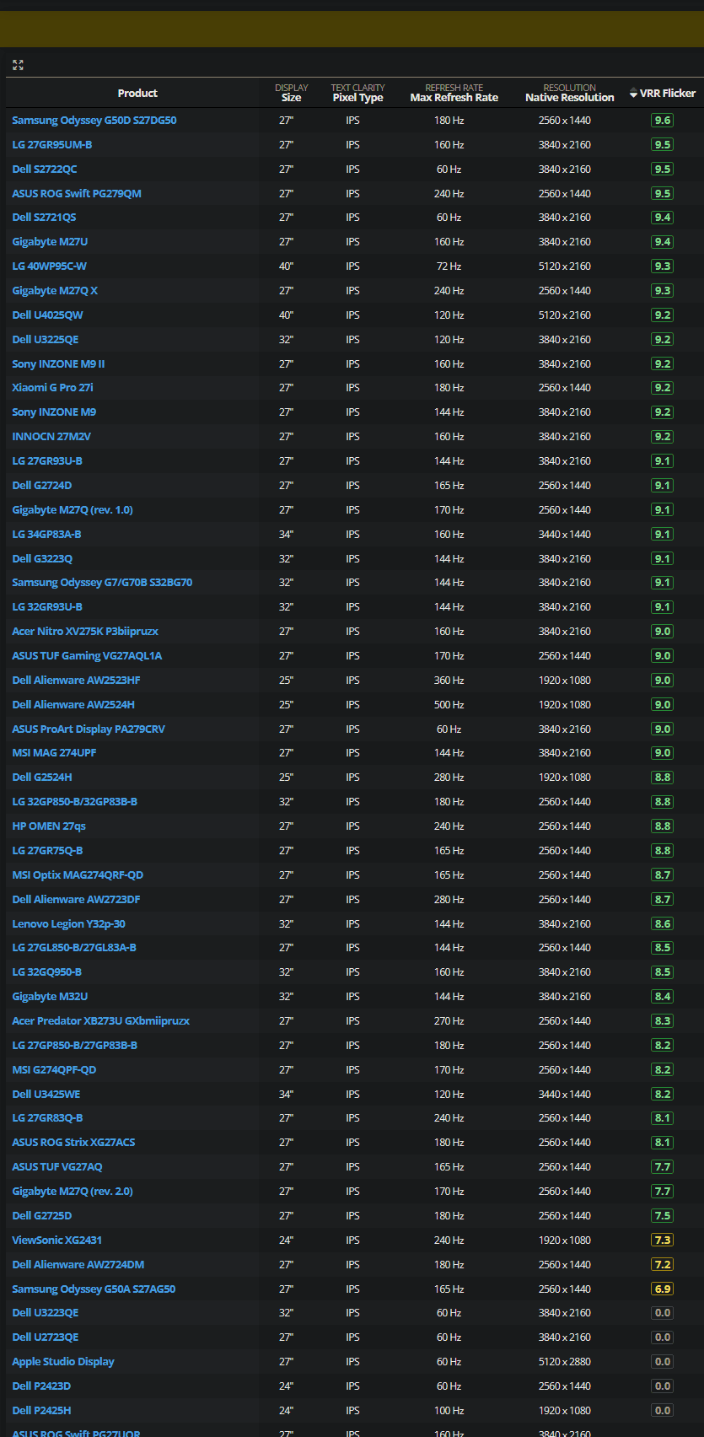Open the MSI MAG 274UPF link
This screenshot has height=1437, width=704.
(x=54, y=753)
